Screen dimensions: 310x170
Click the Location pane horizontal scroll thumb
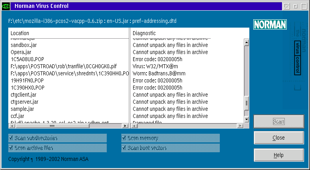[x=52, y=126]
